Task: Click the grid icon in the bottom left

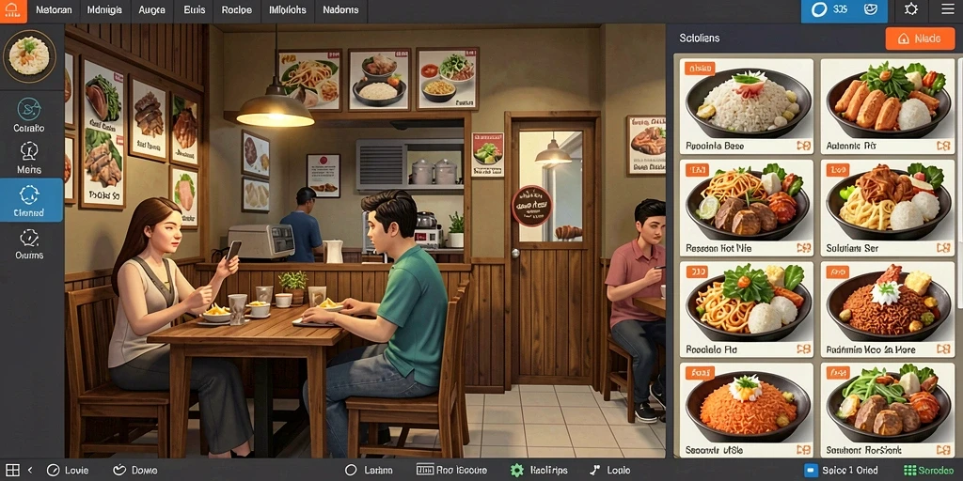Action: [12, 470]
